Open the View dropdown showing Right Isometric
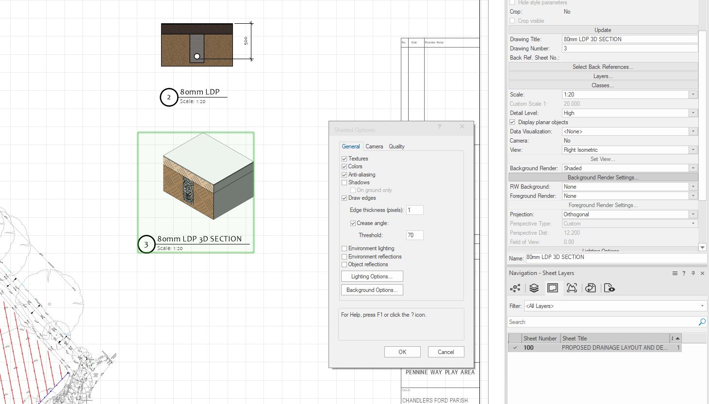709x404 pixels. (693, 149)
